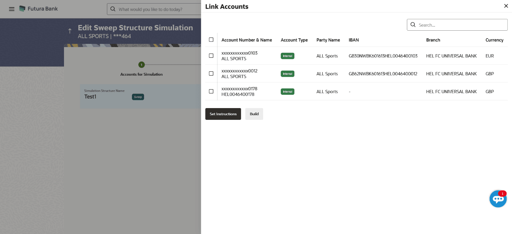Click the magnifier icon in accounts search
Viewport: 512px width, 234px height.
pos(413,25)
